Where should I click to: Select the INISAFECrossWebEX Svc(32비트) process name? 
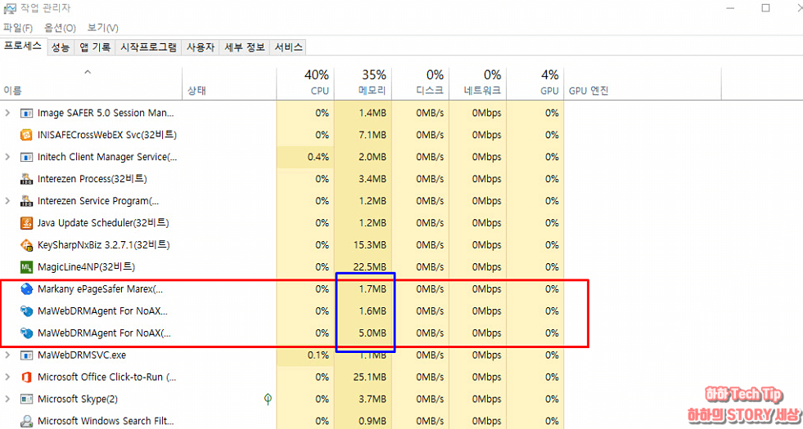(107, 135)
